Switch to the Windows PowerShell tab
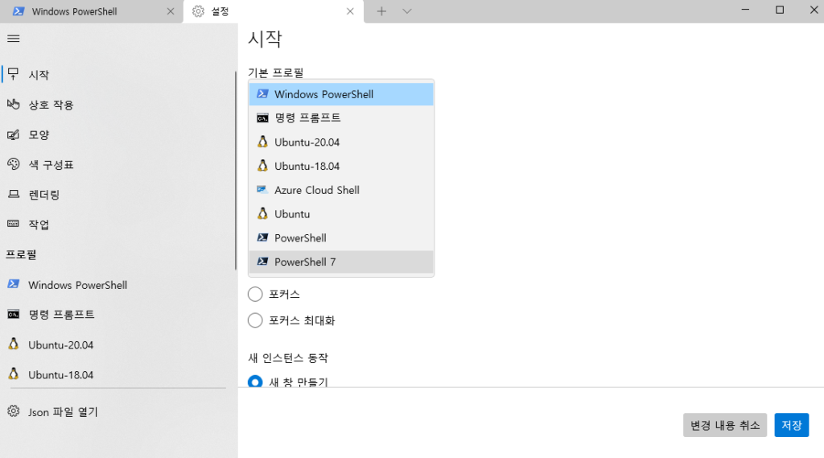This screenshot has width=824, height=458. 92,11
